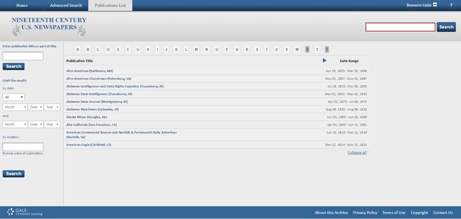Click Search below the publication title field
This screenshot has width=461, height=219.
tap(13, 67)
